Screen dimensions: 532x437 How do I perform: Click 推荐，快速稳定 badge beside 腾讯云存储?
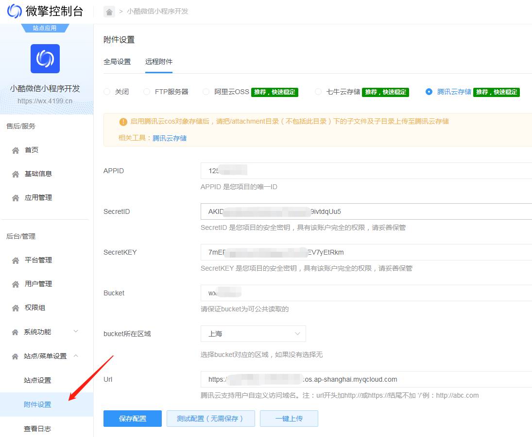497,92
